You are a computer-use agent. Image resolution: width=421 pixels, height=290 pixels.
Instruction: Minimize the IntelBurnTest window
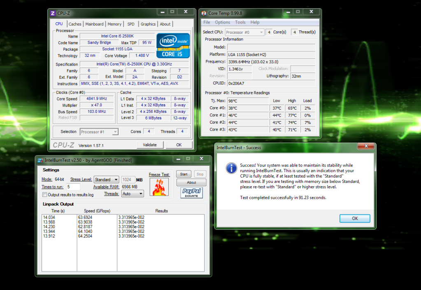[178, 159]
